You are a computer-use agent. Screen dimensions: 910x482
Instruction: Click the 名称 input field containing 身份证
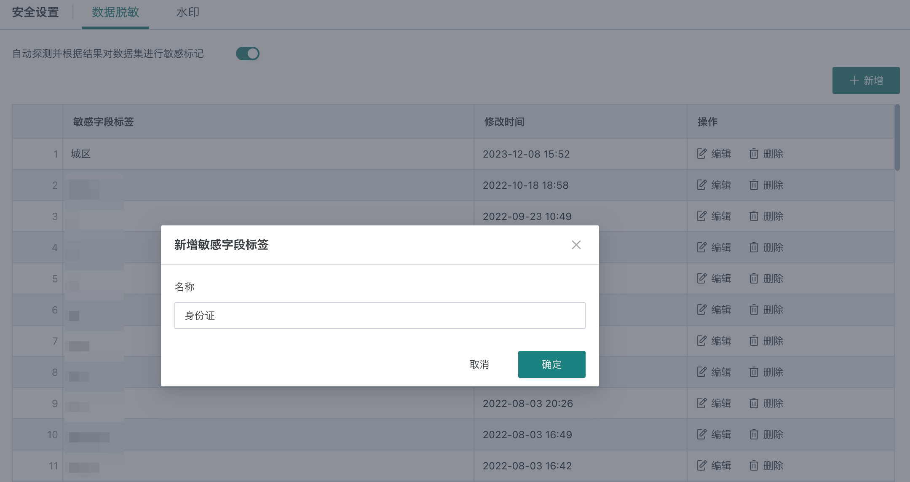coord(380,316)
